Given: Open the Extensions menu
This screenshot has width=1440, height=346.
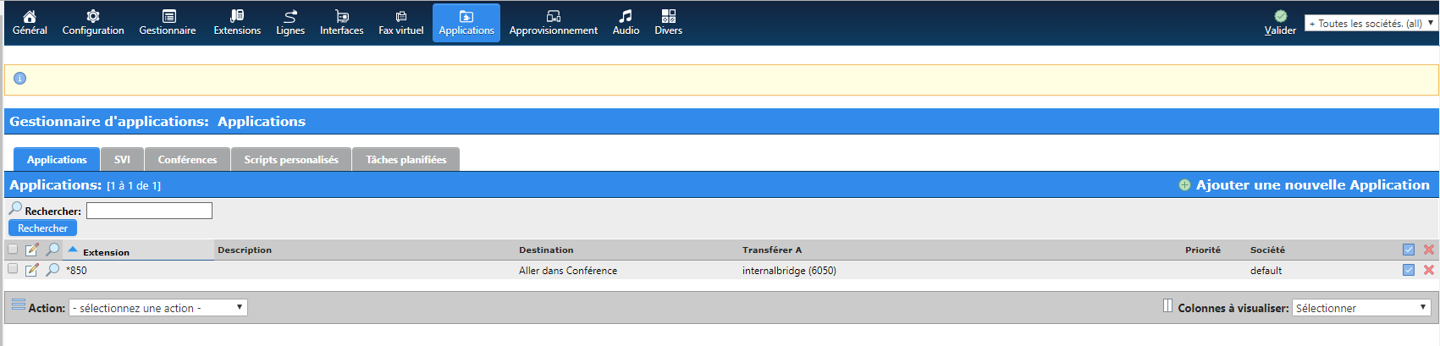Looking at the screenshot, I should 237,23.
